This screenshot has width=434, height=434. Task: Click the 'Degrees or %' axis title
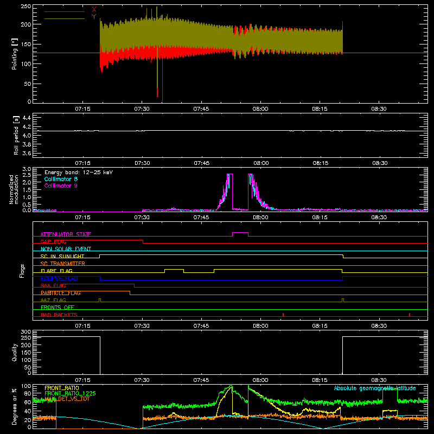tap(15, 406)
